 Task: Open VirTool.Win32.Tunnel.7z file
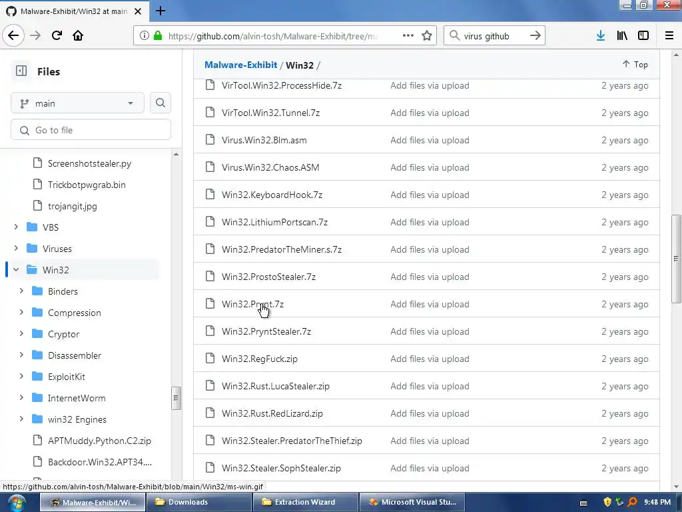(x=270, y=113)
